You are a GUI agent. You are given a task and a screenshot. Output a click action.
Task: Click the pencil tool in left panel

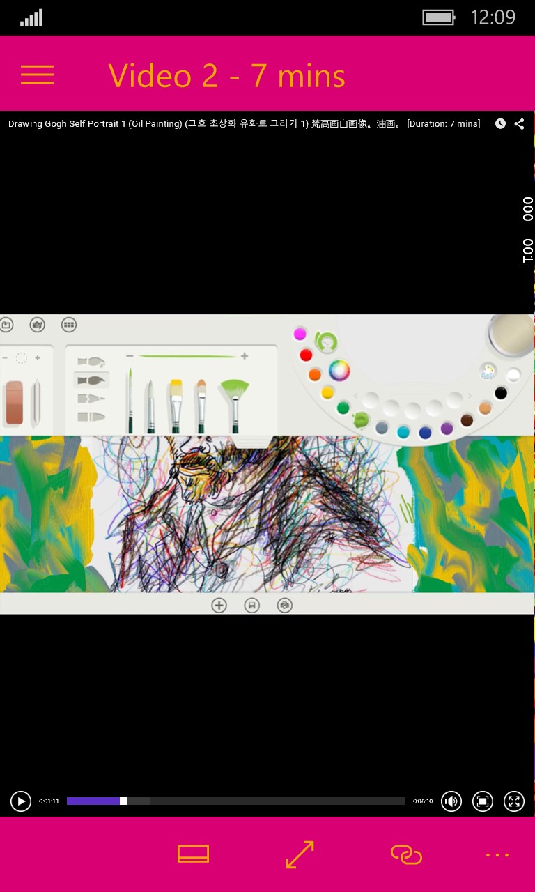tap(36, 403)
